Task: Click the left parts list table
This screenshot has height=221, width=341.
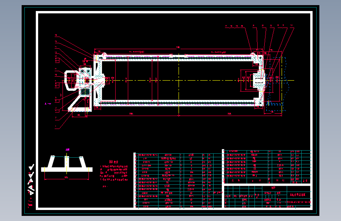Action: click(178, 180)
